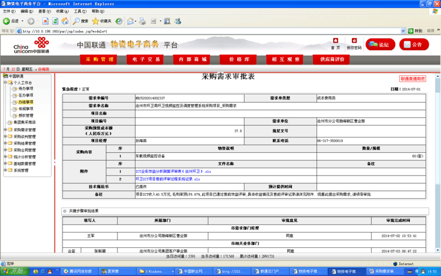This screenshot has width=441, height=276.
Task: Go back using the IE Back arrow
Action: (x=7, y=21)
